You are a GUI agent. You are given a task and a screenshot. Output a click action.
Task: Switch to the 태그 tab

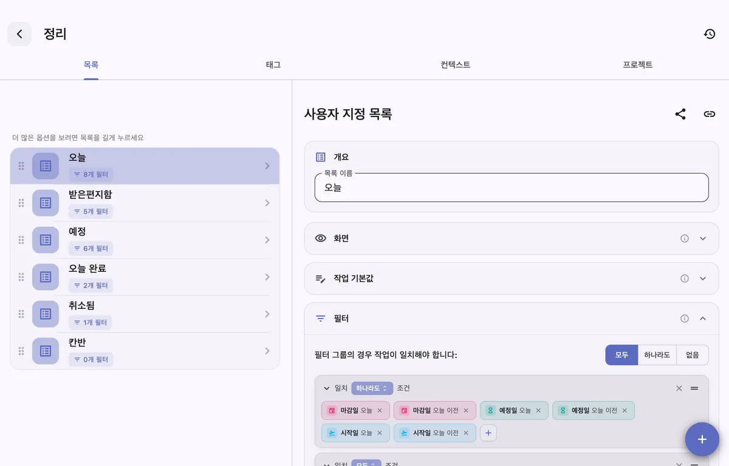pos(273,65)
